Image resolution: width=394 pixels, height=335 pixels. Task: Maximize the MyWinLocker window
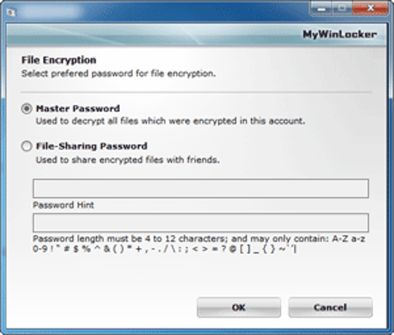[342, 9]
